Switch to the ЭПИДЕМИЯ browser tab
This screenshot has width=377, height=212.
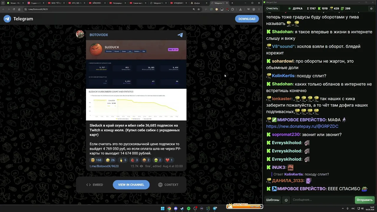point(178,3)
